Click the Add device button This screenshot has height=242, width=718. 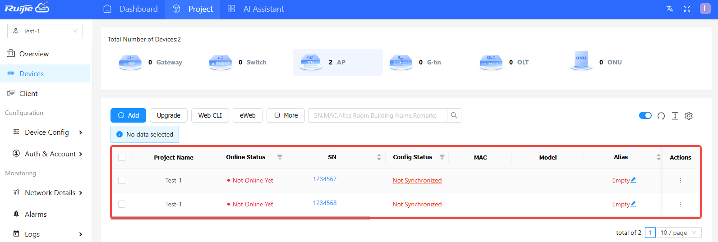128,115
